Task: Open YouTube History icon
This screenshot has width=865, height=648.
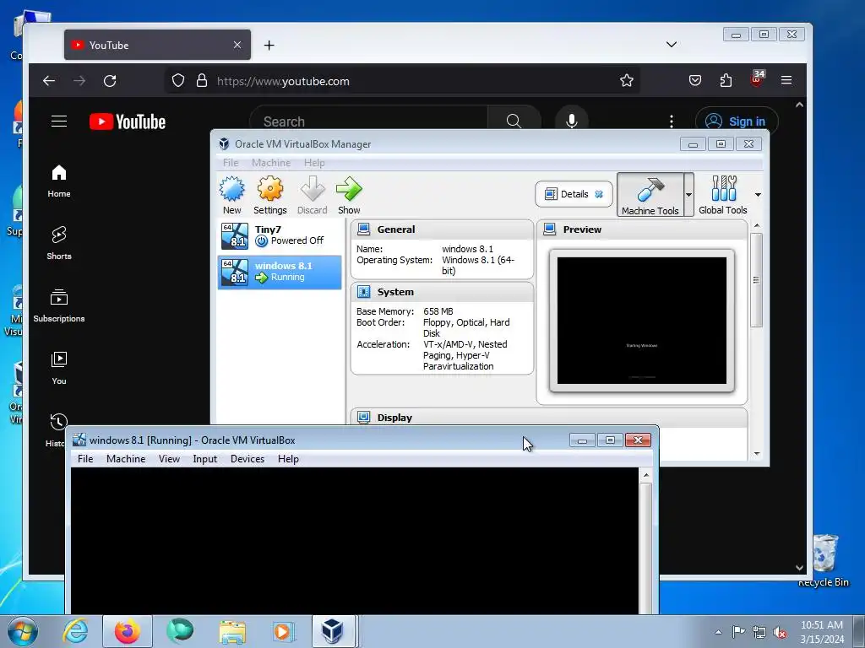Action: point(58,422)
